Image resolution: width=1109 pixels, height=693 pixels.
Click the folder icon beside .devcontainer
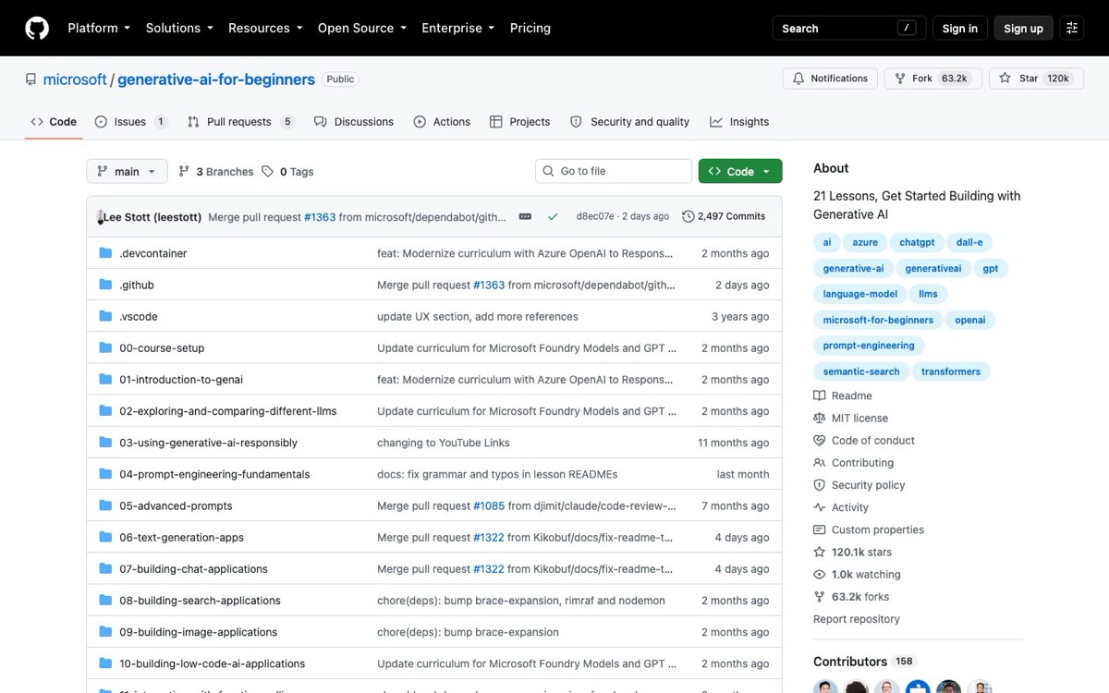click(105, 253)
